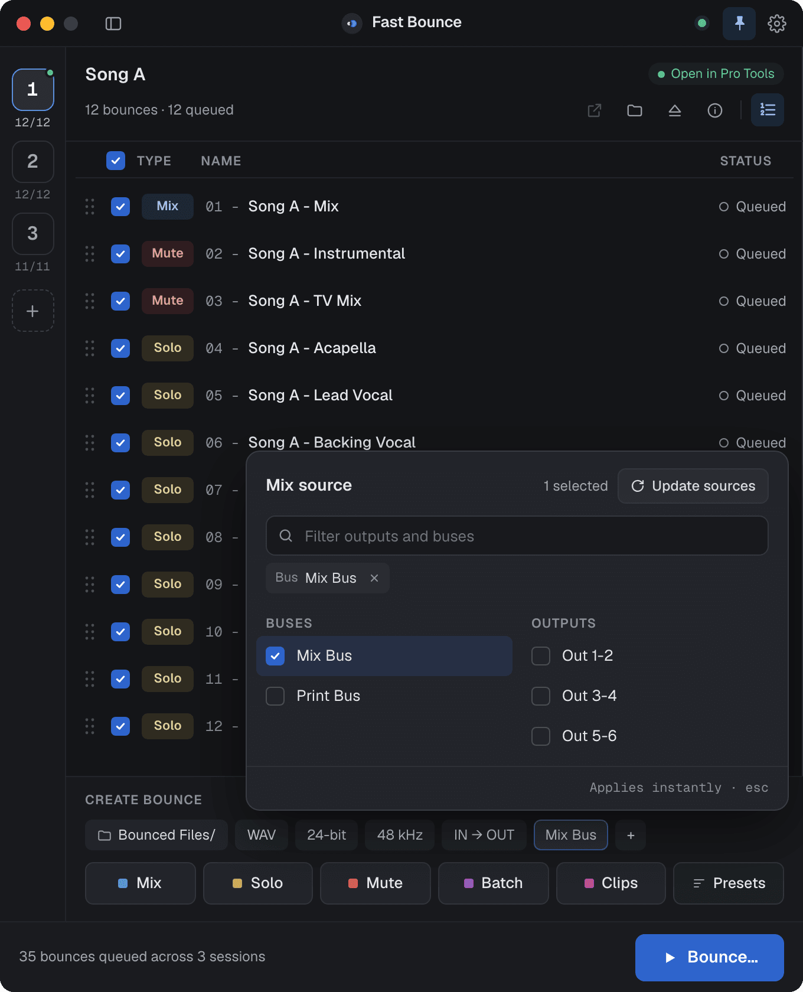
Task: Deselect the Mix Bus checkbox
Action: point(275,656)
